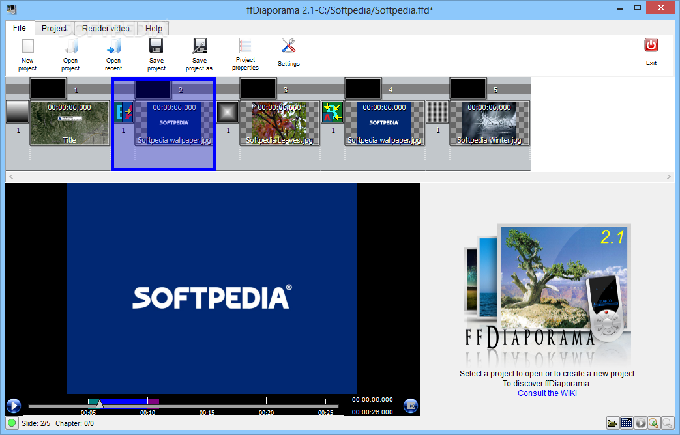Click the 00:00:06.000 current position text in player
The image size is (680, 435).
pos(372,399)
